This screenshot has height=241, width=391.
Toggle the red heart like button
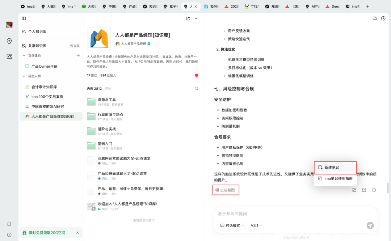(197, 76)
